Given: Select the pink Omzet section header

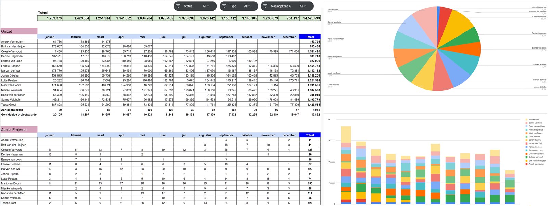Looking at the screenshot, I should coord(19,31).
